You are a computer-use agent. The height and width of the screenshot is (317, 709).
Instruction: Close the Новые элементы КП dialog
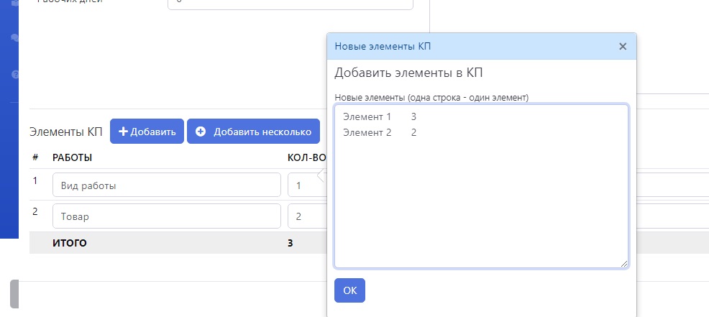point(623,47)
